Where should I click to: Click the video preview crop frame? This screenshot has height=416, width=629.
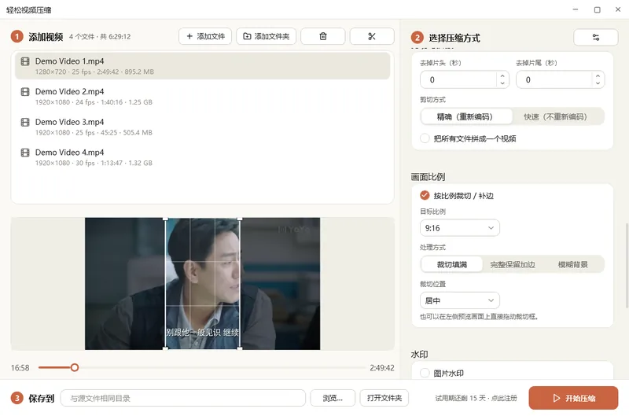[x=203, y=284]
